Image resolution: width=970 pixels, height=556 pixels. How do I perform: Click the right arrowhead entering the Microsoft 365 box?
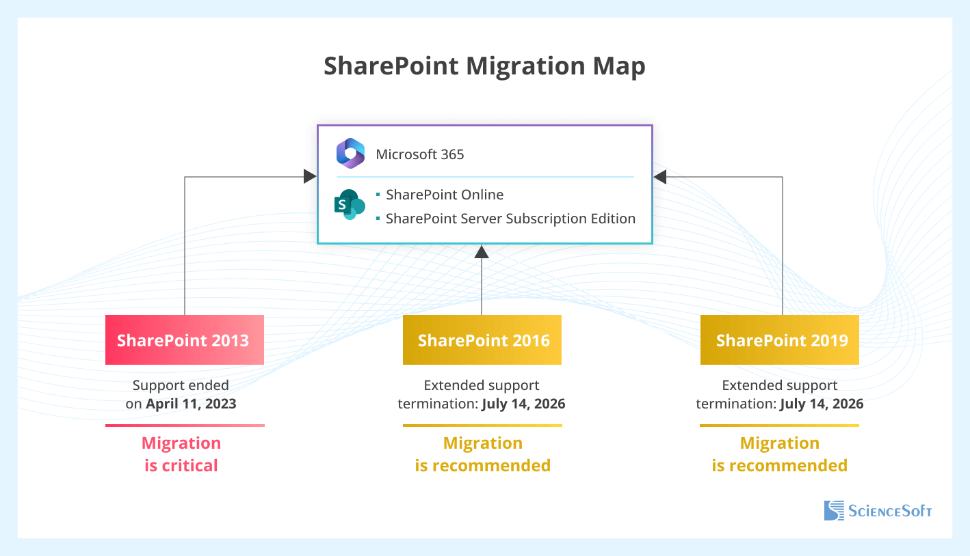[x=660, y=176]
